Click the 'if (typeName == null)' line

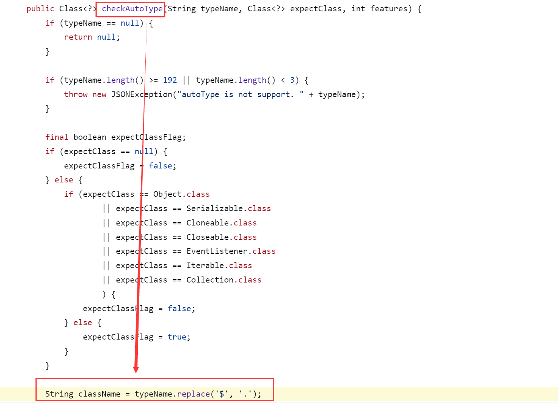point(99,23)
